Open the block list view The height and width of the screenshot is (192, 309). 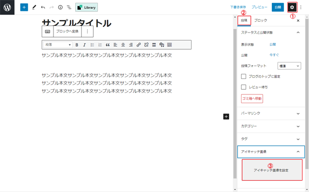coord(69,8)
